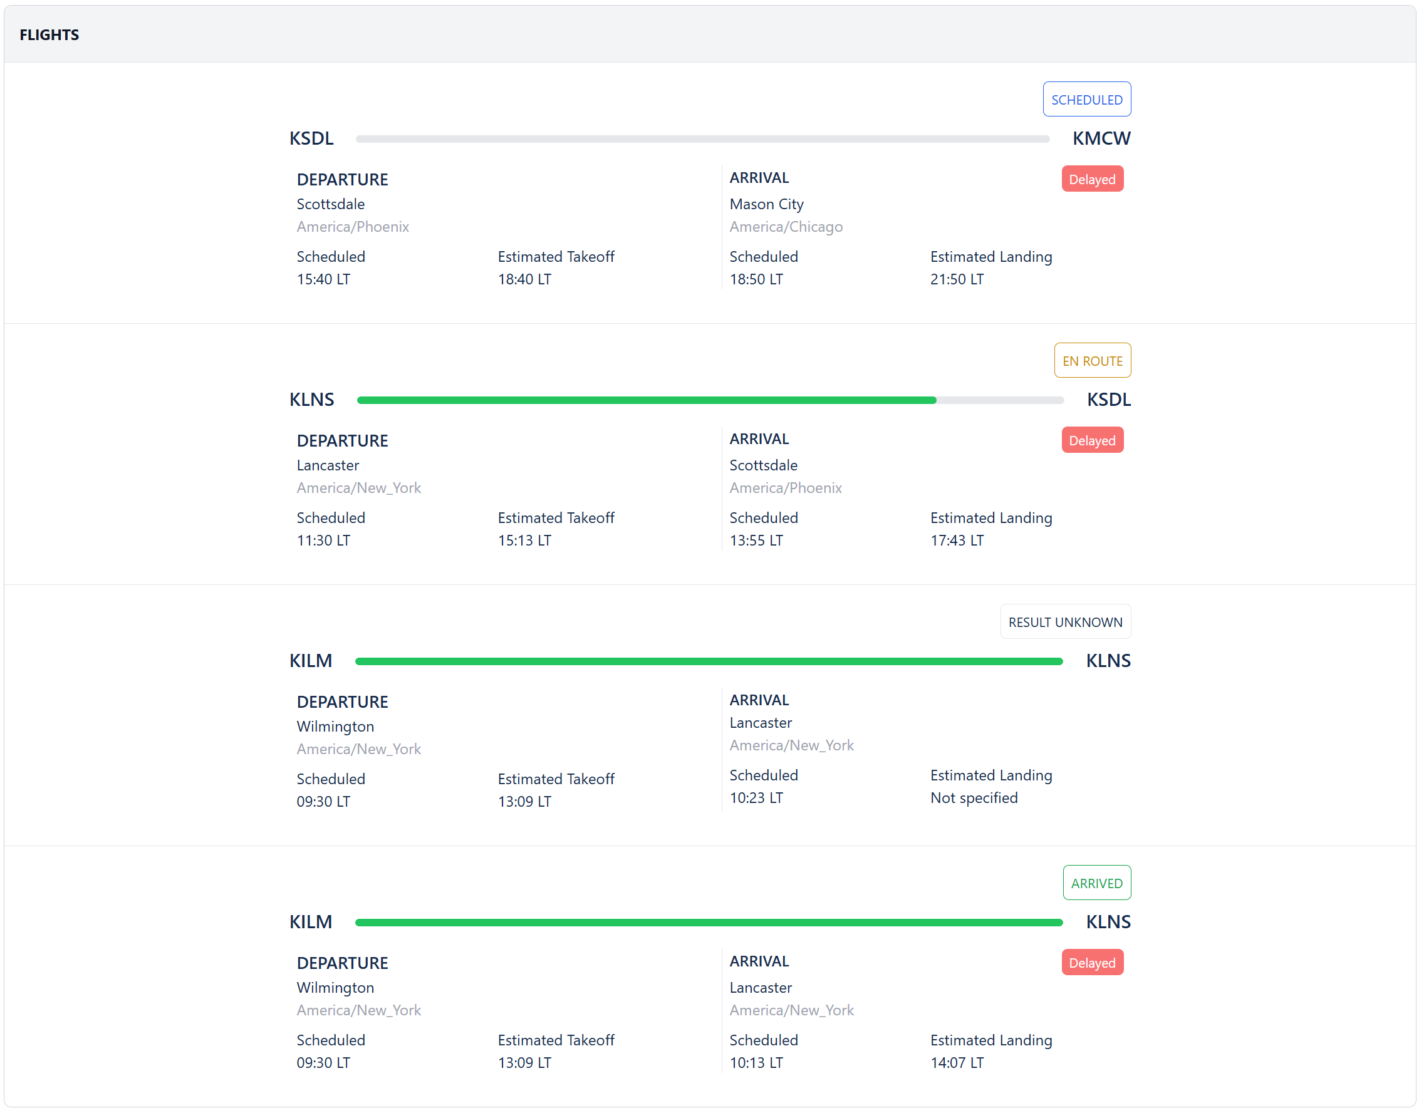Click the EN ROUTE status badge
1419x1113 pixels.
[1092, 360]
